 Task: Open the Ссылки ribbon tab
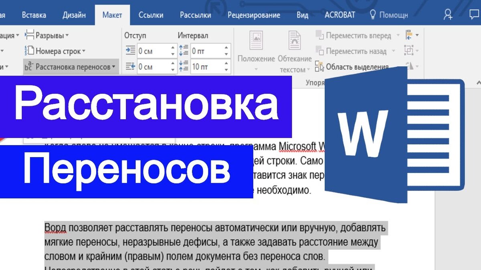coord(151,15)
